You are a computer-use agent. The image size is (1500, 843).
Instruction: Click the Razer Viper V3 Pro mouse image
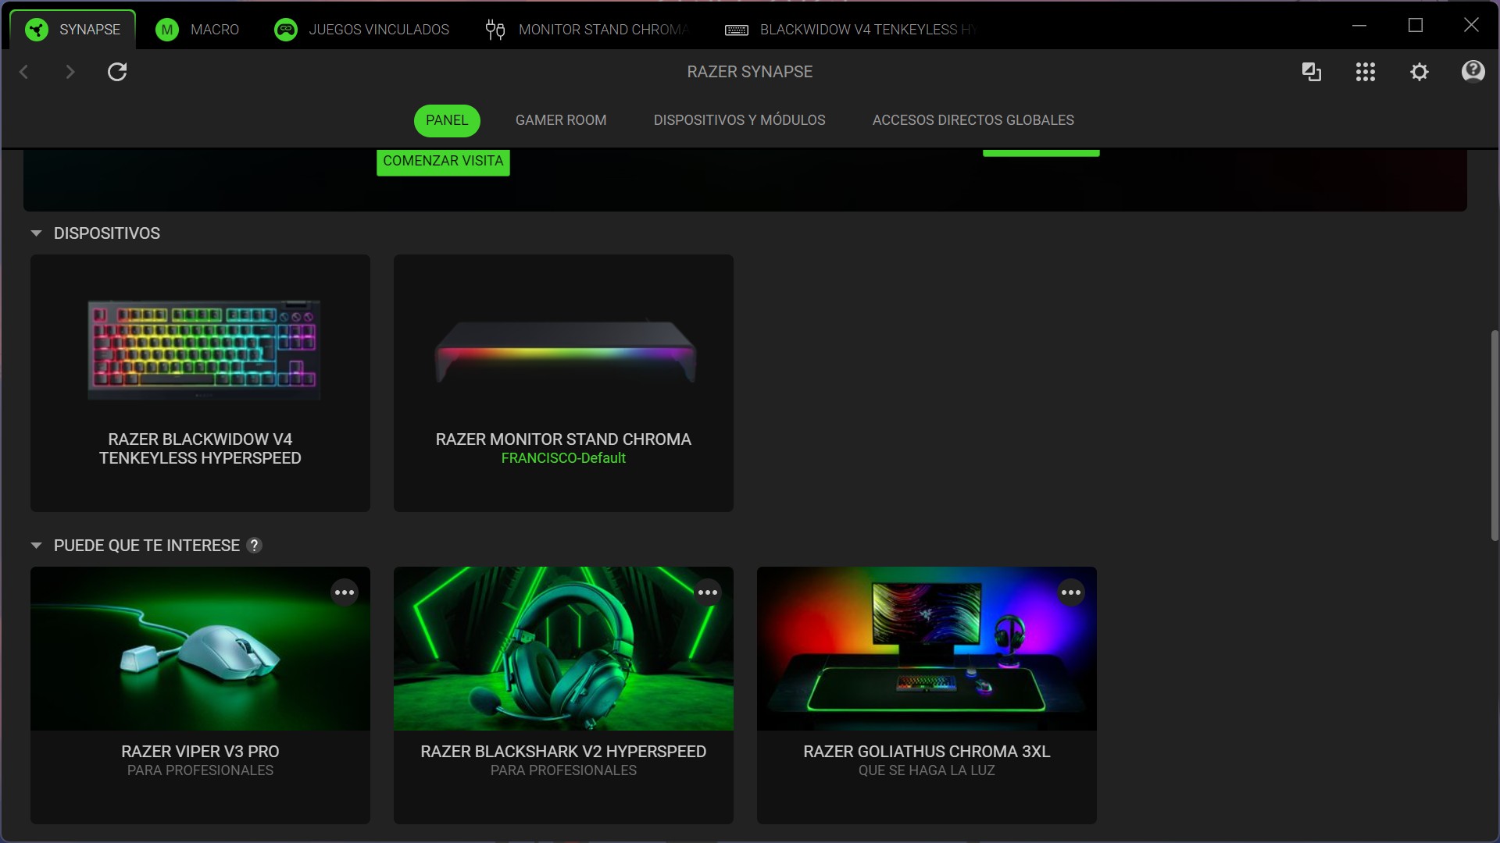tap(200, 649)
